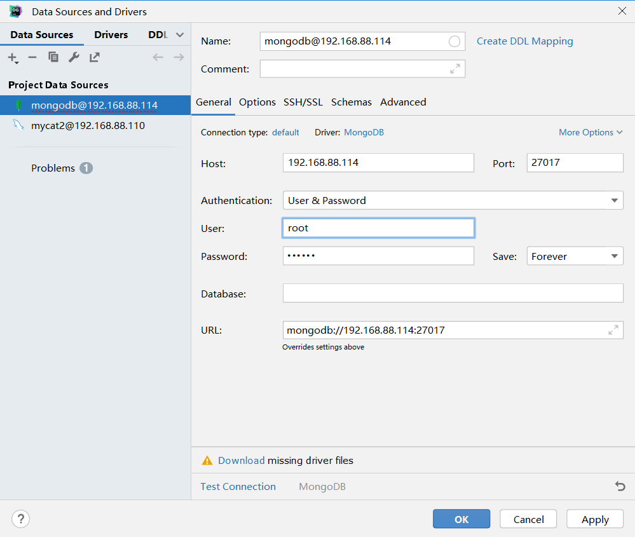Open the Options tab
This screenshot has height=537, width=635.
(257, 102)
